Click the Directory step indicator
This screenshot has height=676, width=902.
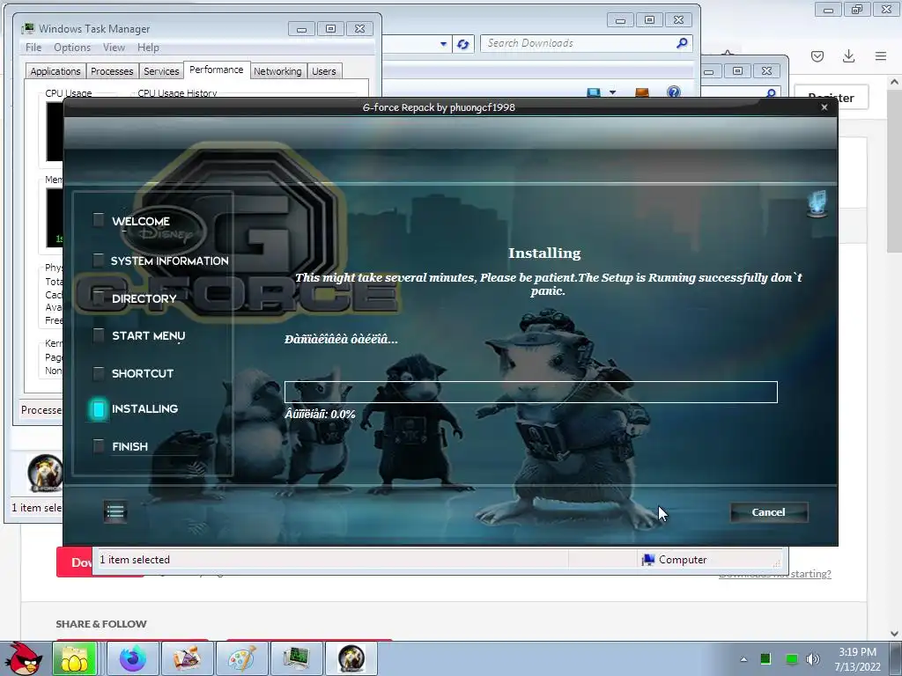tap(99, 298)
